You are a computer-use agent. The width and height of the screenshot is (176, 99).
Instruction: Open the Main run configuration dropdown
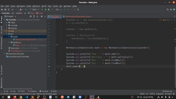click(x=34, y=10)
